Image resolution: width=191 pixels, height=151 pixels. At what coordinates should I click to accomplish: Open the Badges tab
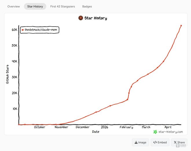pos(87,6)
